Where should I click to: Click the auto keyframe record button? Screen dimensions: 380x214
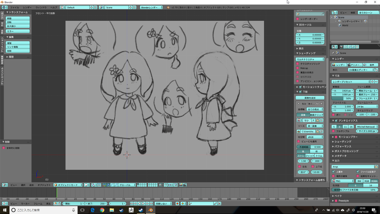(x=177, y=204)
